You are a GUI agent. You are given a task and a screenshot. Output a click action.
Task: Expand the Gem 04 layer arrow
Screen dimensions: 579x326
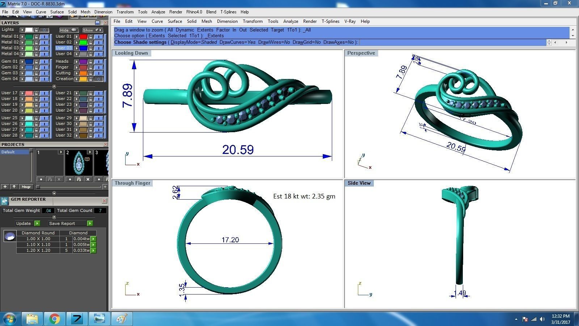click(22, 79)
